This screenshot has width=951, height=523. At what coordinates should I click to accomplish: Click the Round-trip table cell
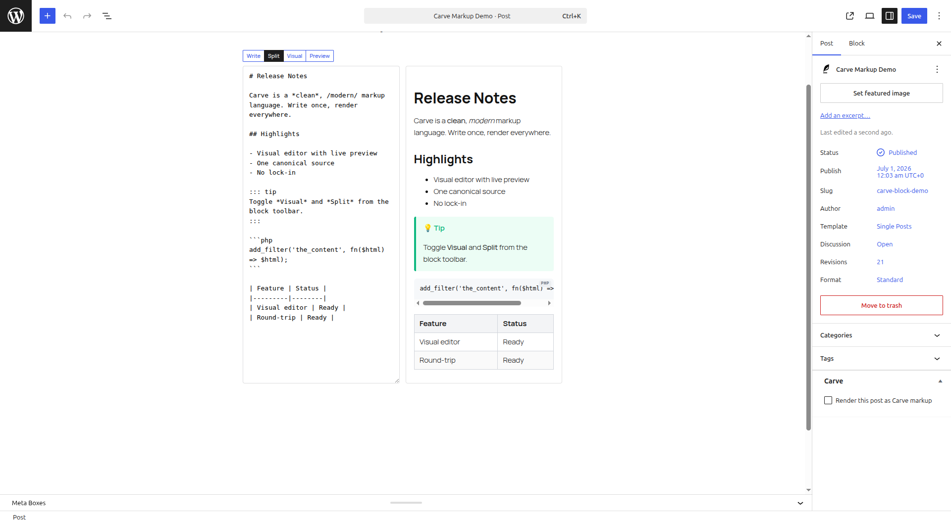tap(456, 360)
